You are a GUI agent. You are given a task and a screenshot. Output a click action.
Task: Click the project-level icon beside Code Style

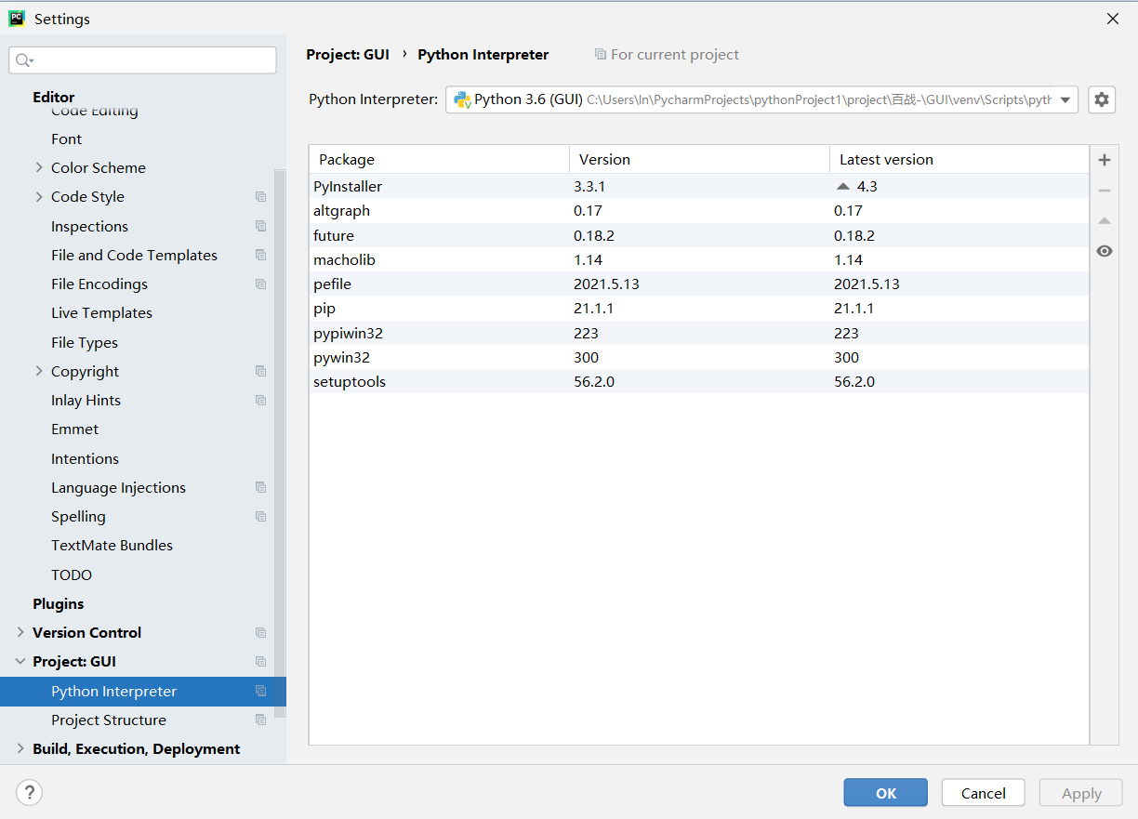coord(260,197)
